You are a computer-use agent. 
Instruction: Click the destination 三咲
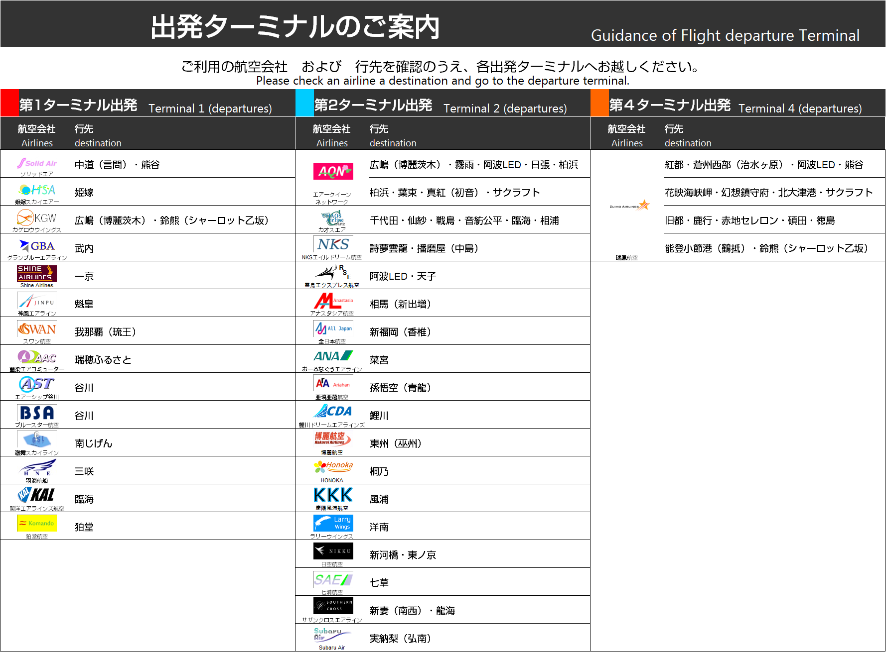pos(84,471)
